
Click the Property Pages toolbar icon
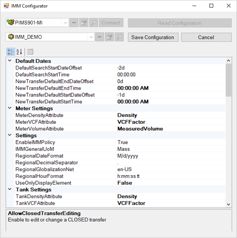tap(30, 51)
